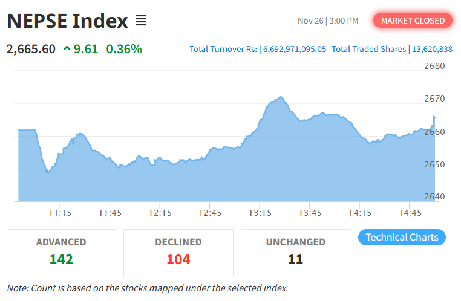Viewport: 461px width, 301px height.
Task: Click the 11:15 time axis label
Action: click(x=60, y=213)
